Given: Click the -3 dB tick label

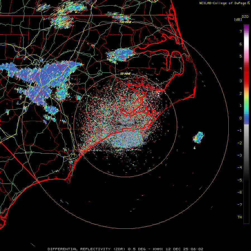Looking at the screenshot, I should [240, 155].
